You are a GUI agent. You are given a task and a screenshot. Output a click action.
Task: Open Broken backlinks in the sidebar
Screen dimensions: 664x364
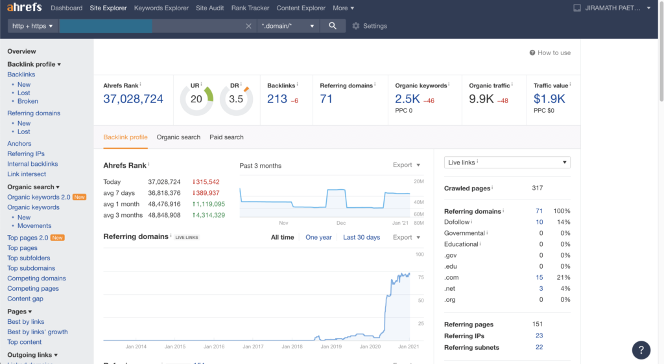coord(27,102)
